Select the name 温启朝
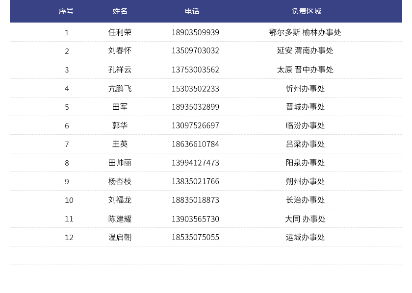 (x=120, y=237)
